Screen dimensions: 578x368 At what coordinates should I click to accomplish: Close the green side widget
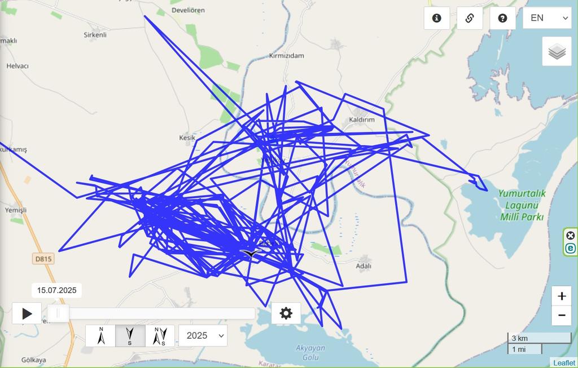(571, 236)
